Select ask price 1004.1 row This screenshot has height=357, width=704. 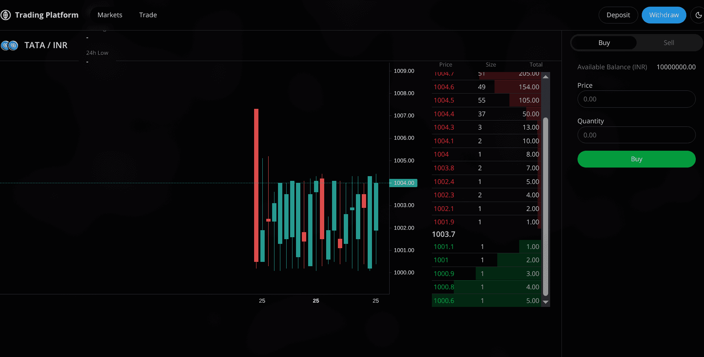point(486,141)
